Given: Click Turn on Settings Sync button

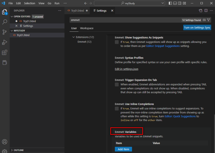Looking at the screenshot, I should 197,27.
